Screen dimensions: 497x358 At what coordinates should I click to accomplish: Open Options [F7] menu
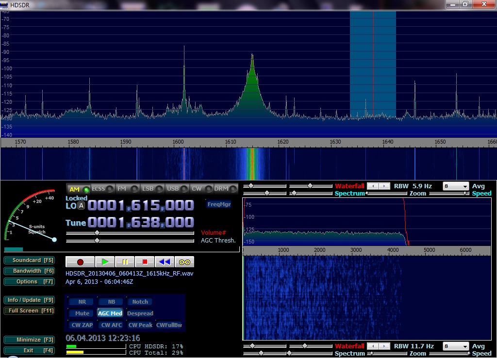29,282
